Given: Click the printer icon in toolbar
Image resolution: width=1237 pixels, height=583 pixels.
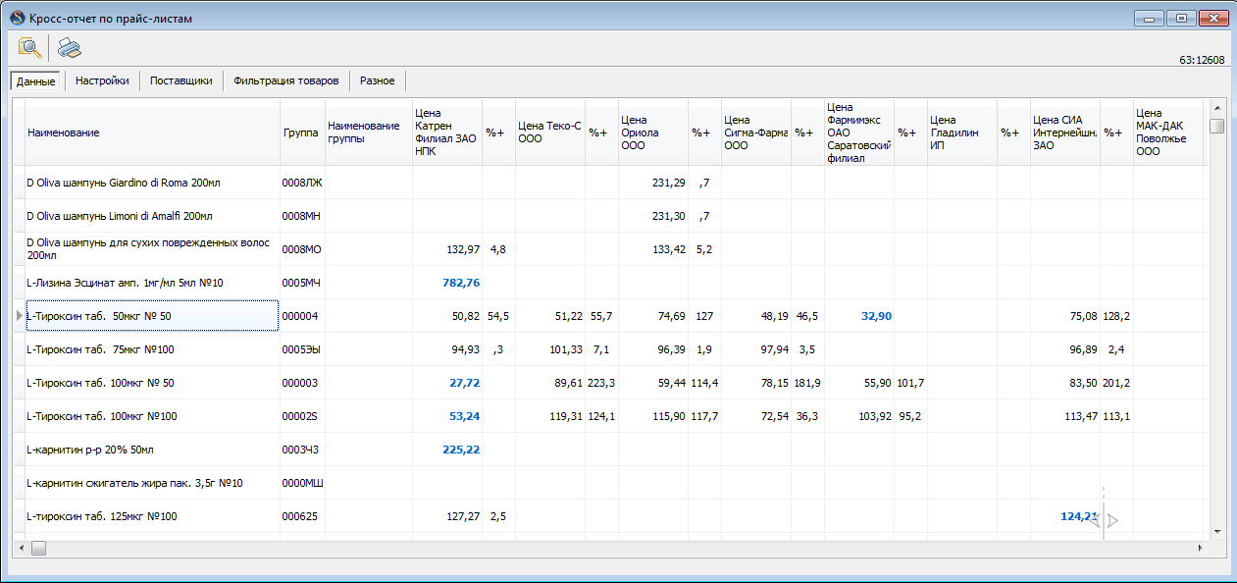Looking at the screenshot, I should [69, 47].
